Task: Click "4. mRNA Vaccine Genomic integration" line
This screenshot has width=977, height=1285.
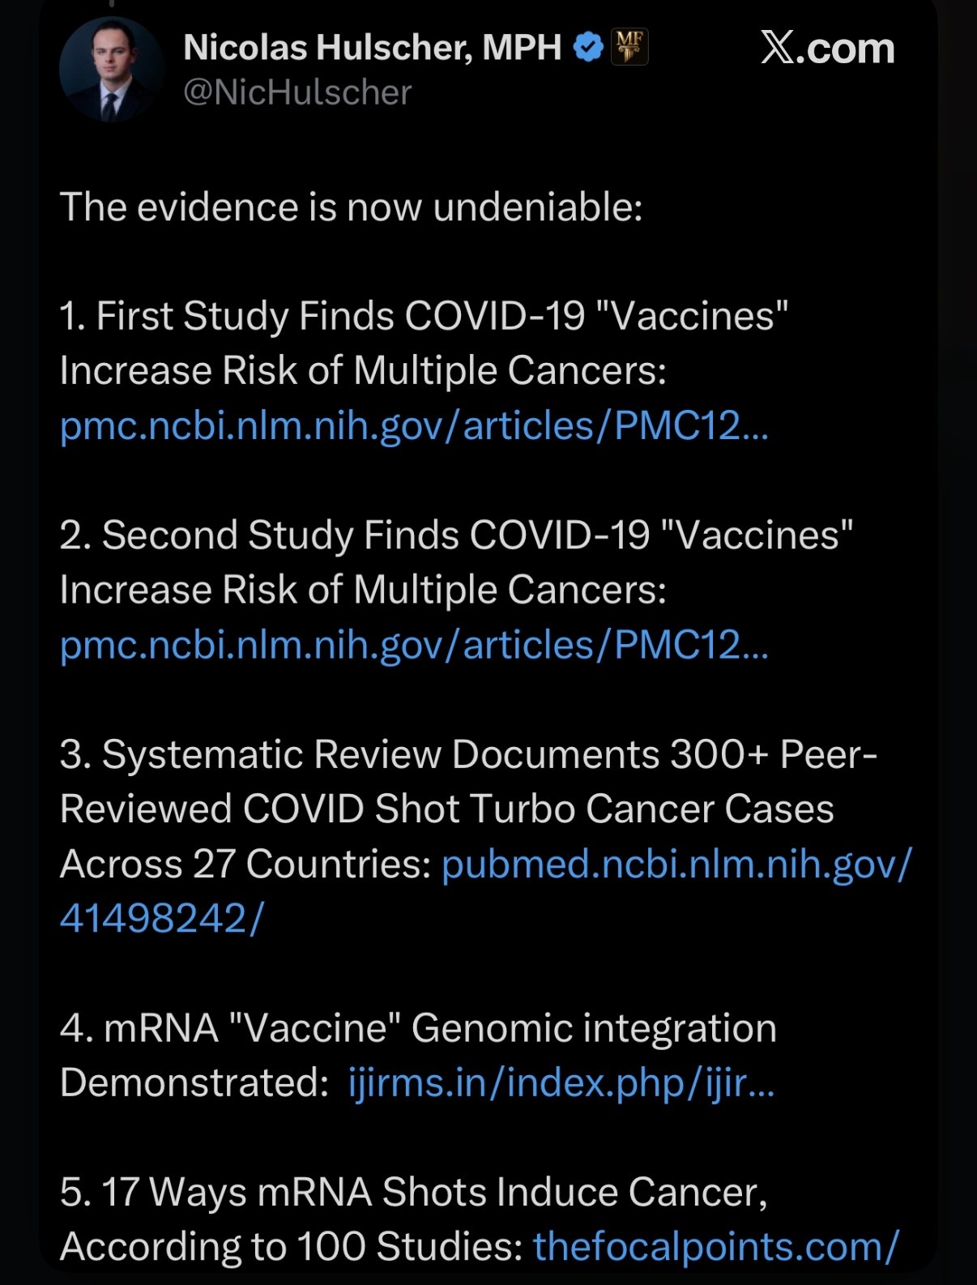Action: click(418, 1028)
